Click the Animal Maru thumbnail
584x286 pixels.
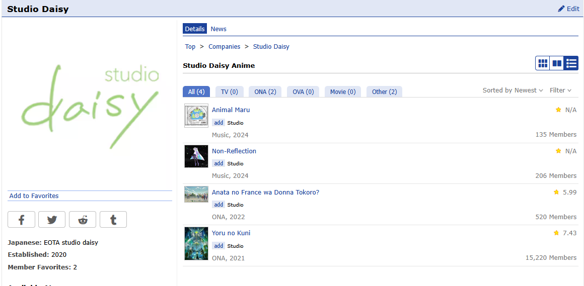point(196,116)
